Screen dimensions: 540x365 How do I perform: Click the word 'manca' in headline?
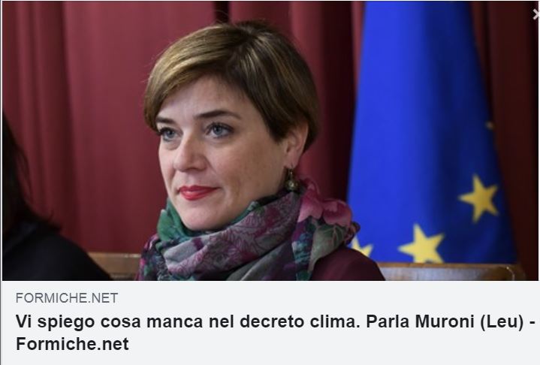point(175,321)
